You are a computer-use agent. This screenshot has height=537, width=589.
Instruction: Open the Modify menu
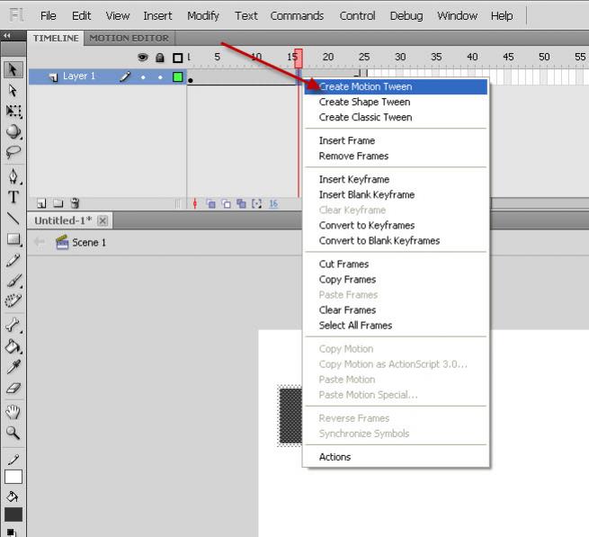point(203,16)
